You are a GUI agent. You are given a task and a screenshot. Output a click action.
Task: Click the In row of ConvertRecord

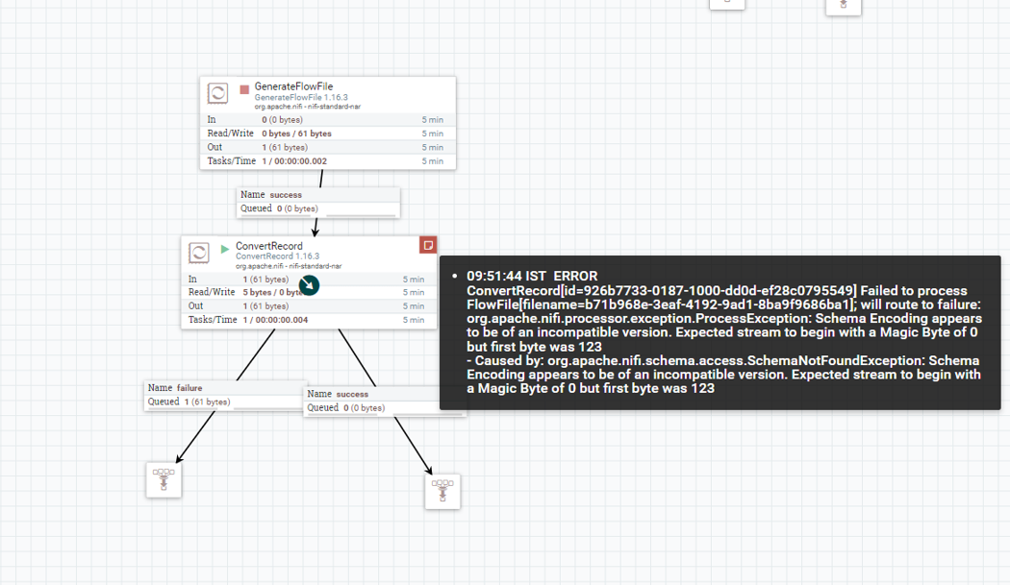coord(309,280)
